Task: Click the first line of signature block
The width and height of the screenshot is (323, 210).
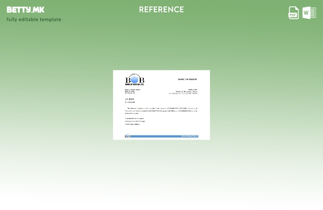Action: tap(134, 118)
